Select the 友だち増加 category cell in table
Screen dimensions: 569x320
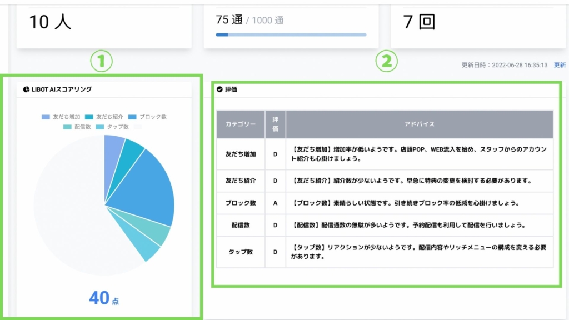241,154
